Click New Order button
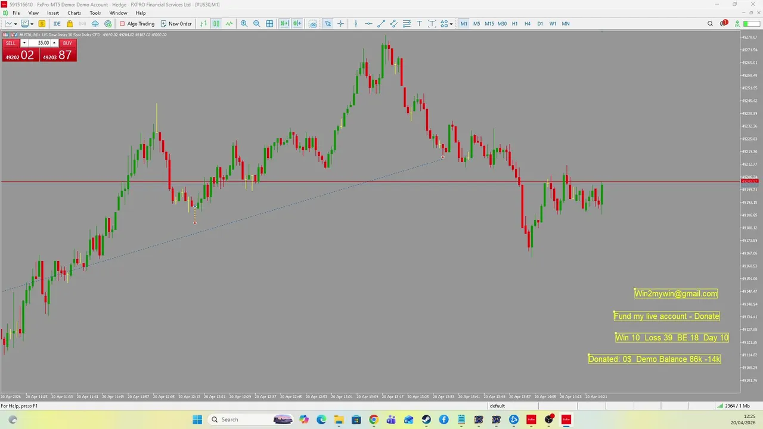 [176, 24]
